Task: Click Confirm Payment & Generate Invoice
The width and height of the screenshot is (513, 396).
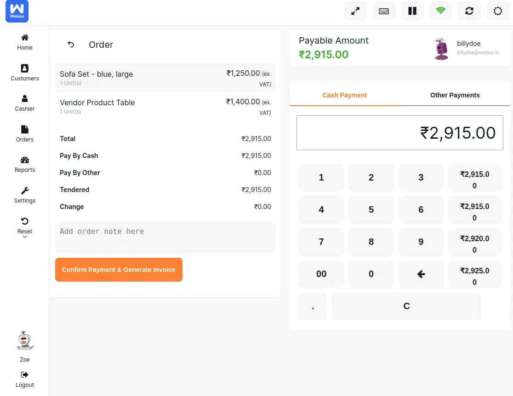Action: coord(119,270)
